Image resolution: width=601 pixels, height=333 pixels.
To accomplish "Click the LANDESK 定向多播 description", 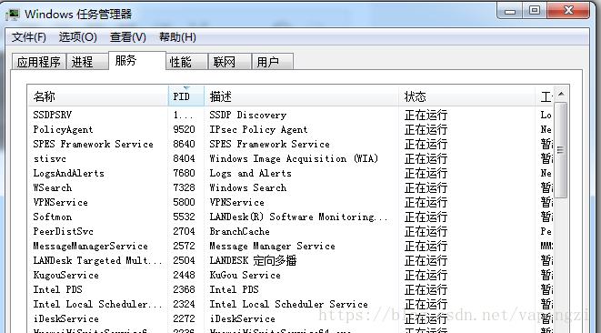I will point(253,261).
